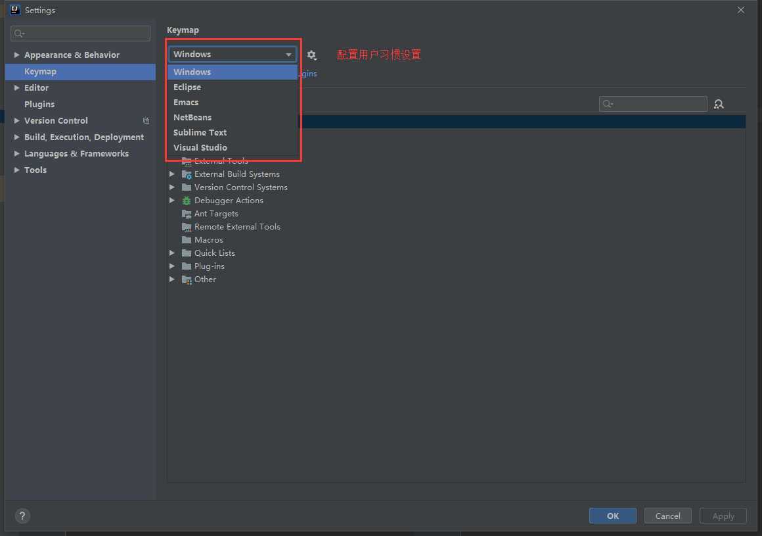Click the Remote External Tools folder icon

(187, 227)
